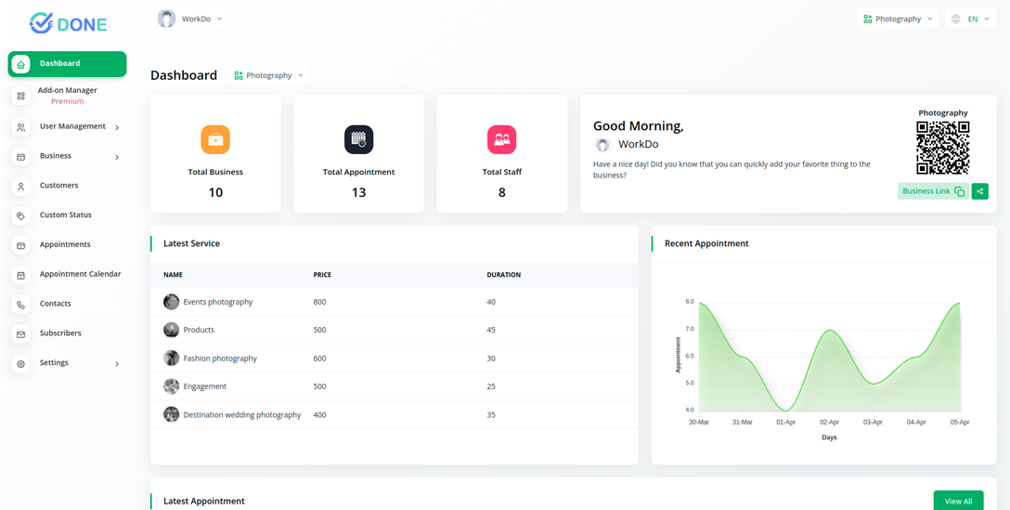Click the PRICE column header

322,275
